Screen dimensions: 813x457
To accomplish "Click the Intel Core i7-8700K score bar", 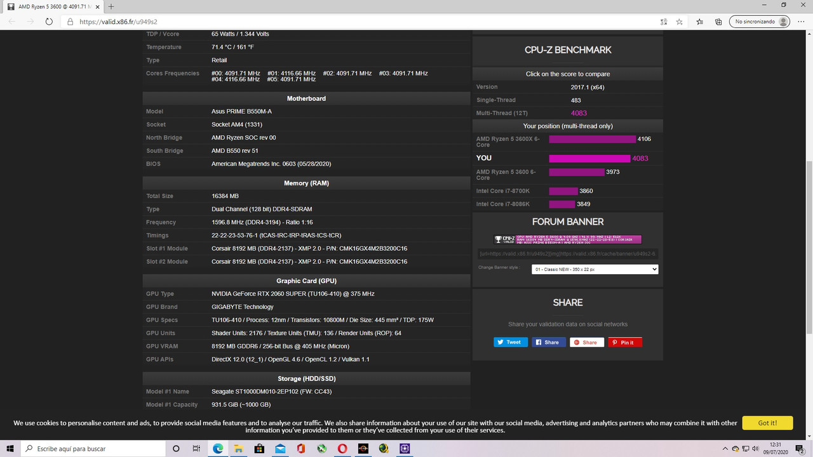I will (563, 191).
